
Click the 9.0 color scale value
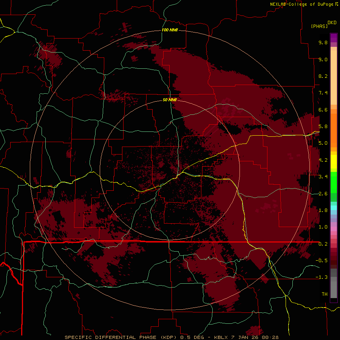(x=323, y=59)
